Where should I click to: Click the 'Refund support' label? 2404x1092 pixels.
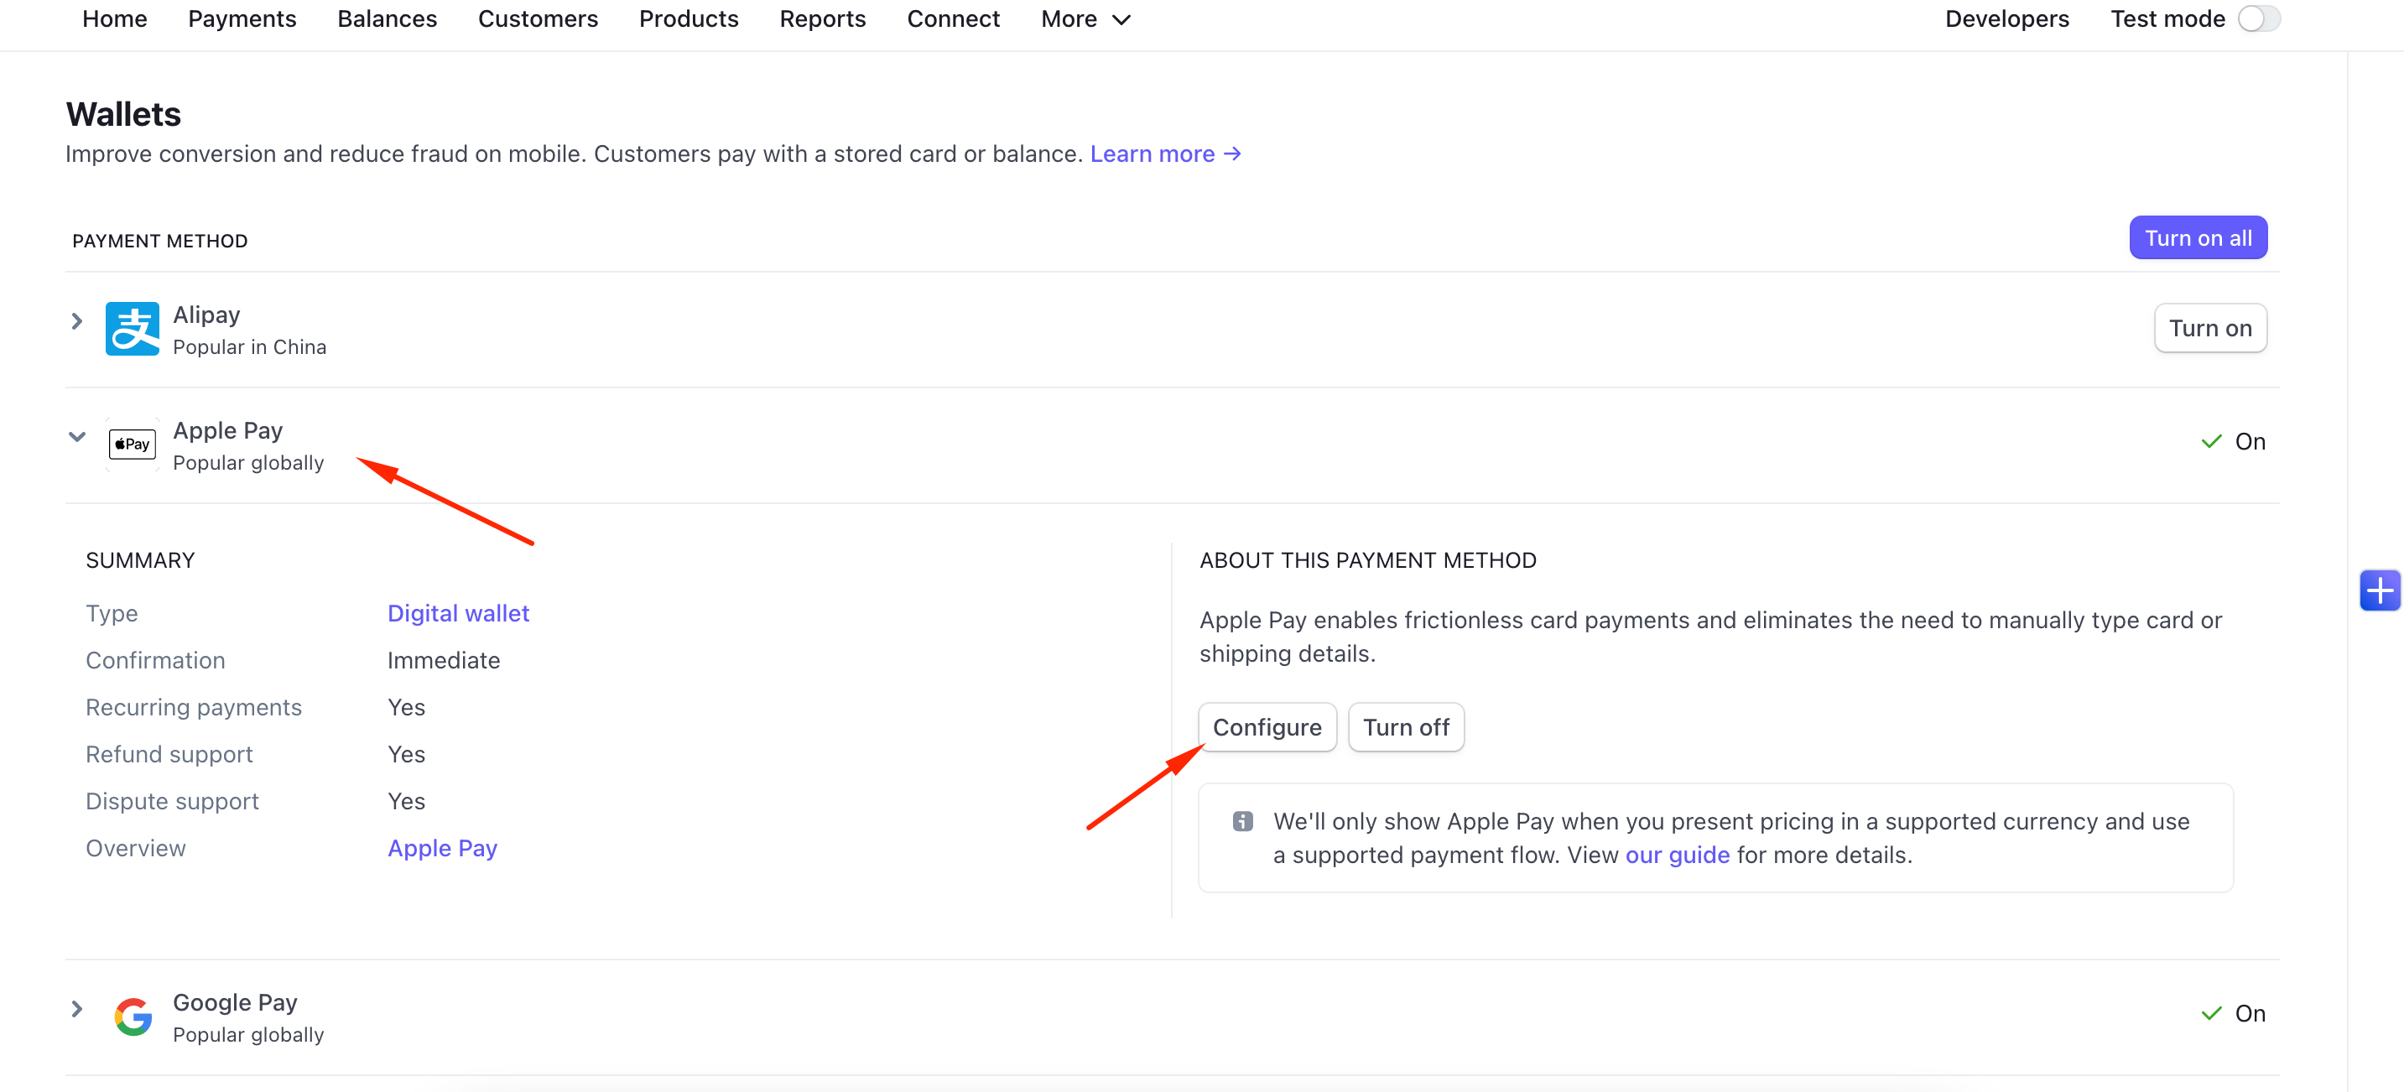(169, 754)
